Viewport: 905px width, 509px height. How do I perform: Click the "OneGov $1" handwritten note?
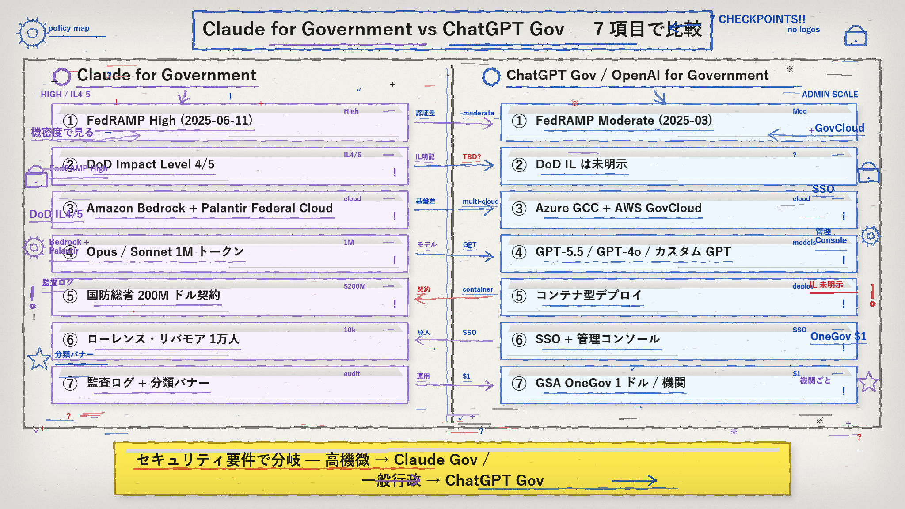(838, 336)
